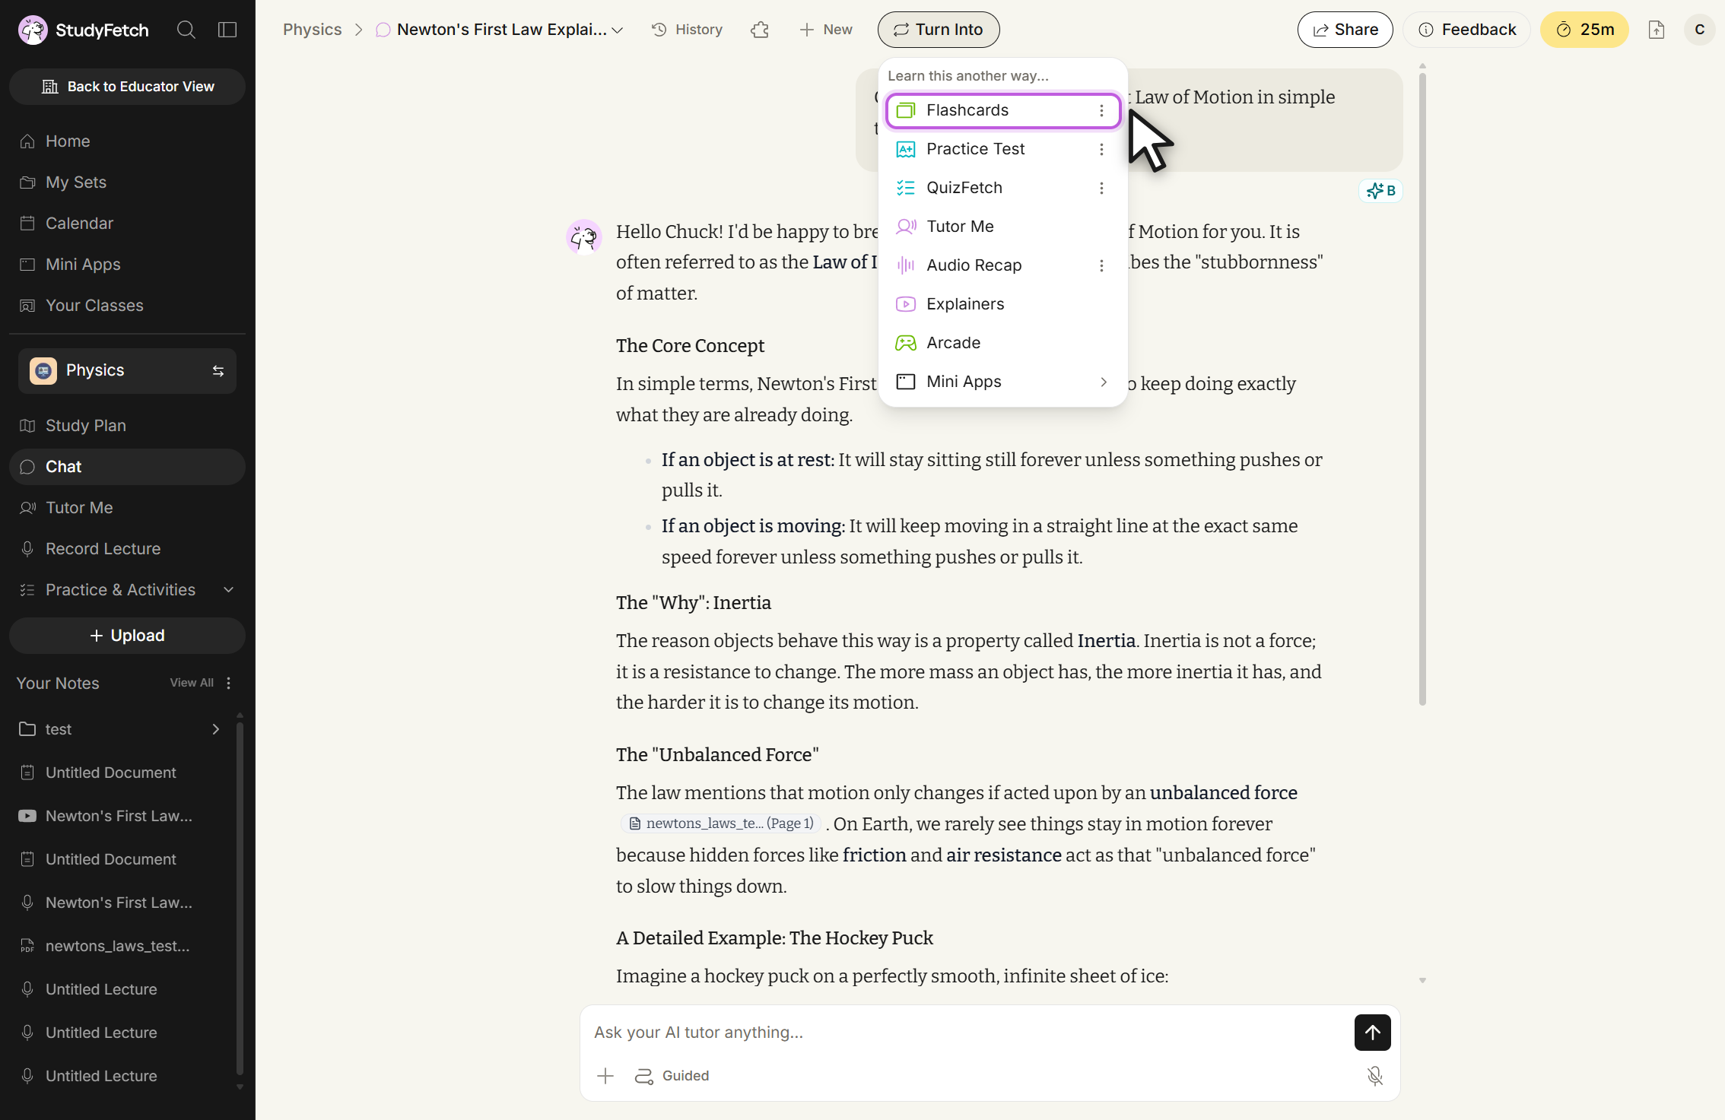1725x1120 pixels.
Task: Collapse sidebar with the panel icon
Action: (x=227, y=30)
